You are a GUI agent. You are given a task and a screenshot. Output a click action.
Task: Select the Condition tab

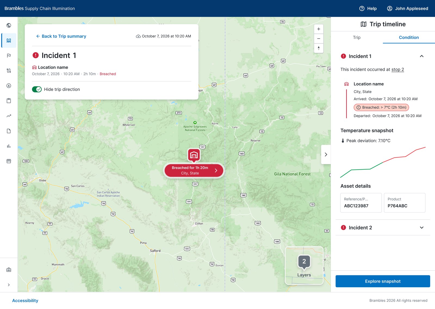(x=409, y=37)
